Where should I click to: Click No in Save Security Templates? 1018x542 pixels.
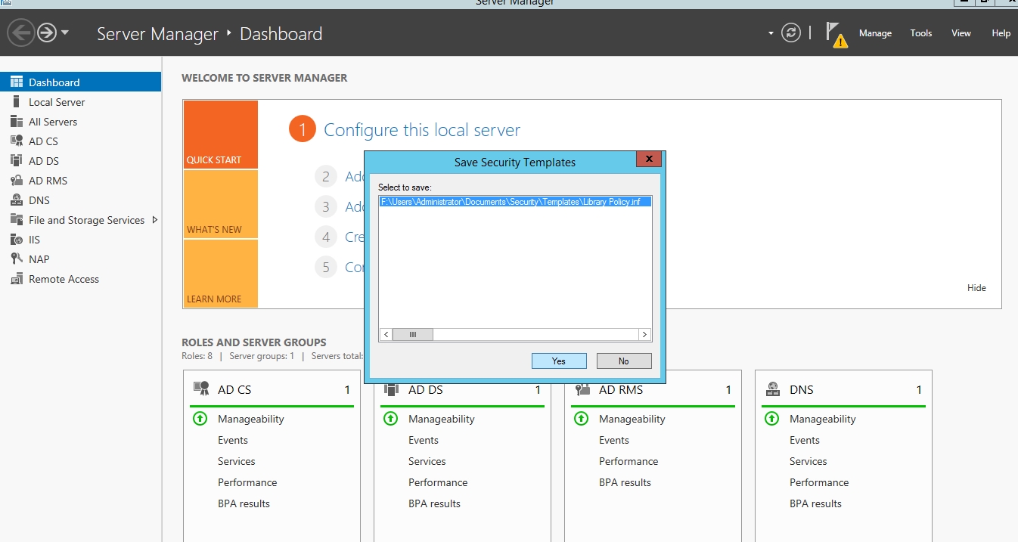623,361
